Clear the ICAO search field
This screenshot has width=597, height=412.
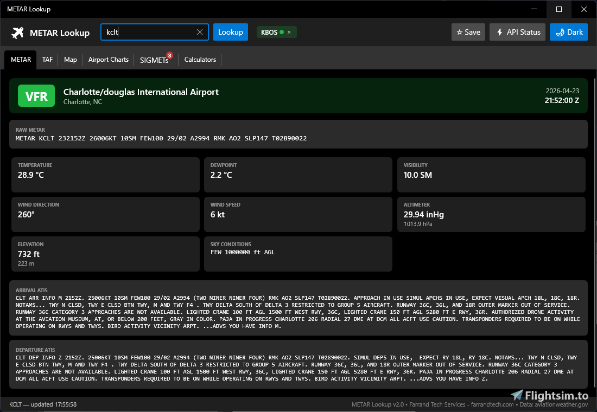[x=200, y=32]
